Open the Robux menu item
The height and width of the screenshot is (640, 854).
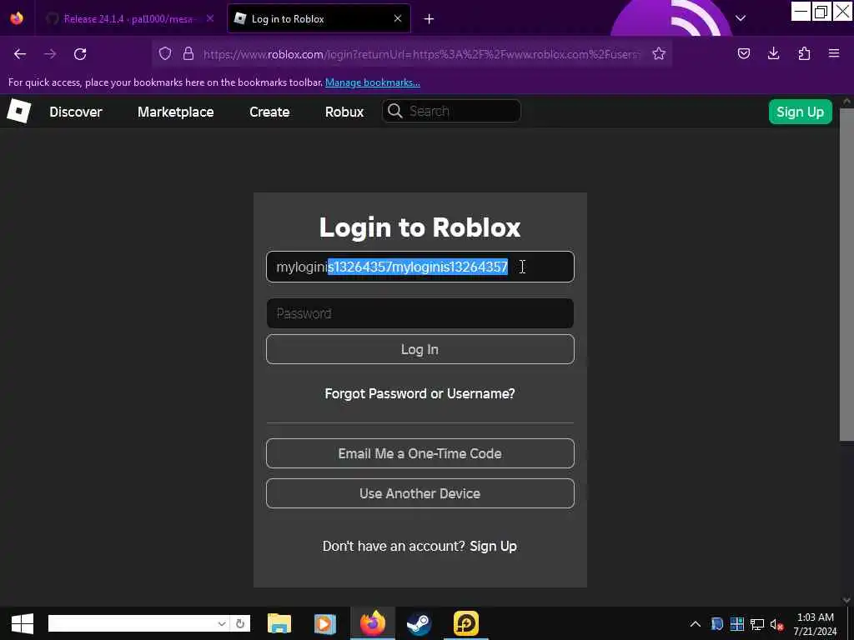click(344, 112)
